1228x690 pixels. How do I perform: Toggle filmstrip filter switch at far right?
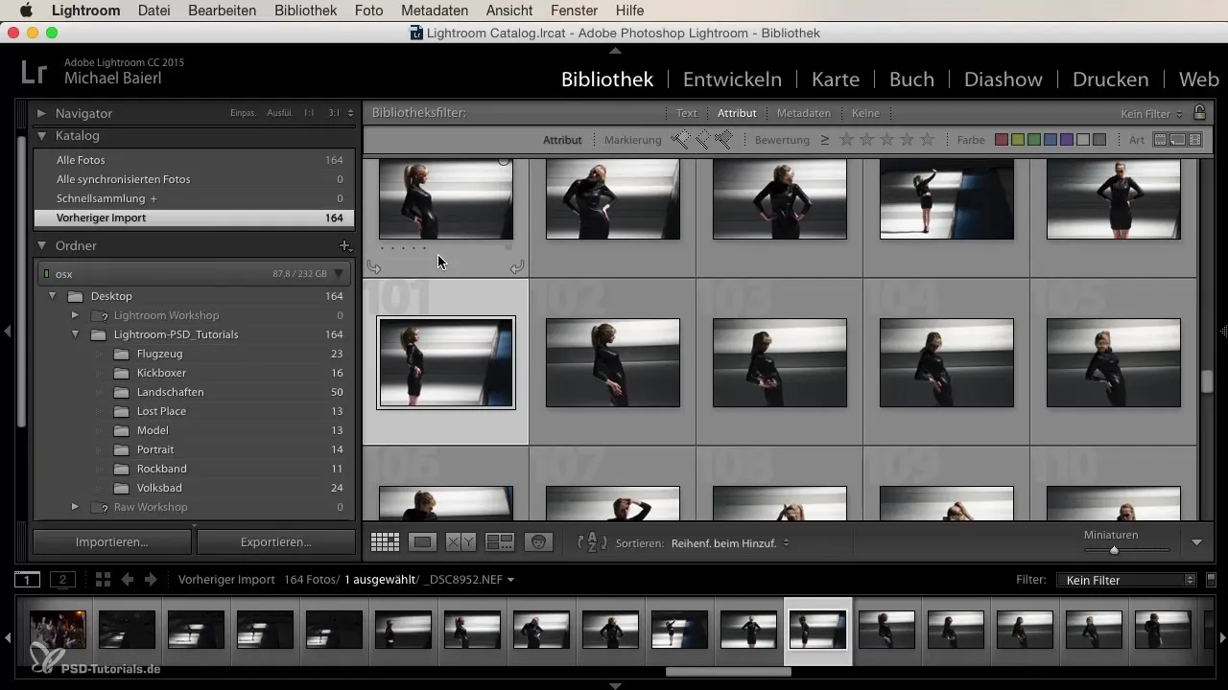coord(1211,580)
